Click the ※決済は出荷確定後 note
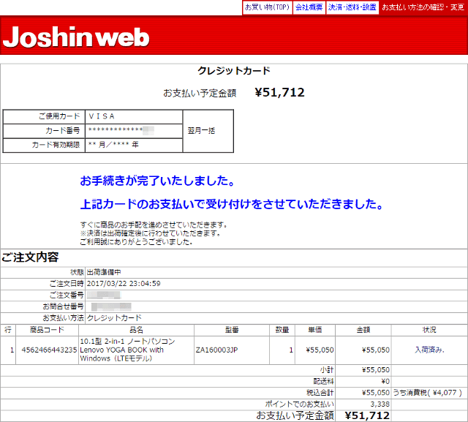Image resolution: width=468 pixels, height=422 pixels. [150, 233]
